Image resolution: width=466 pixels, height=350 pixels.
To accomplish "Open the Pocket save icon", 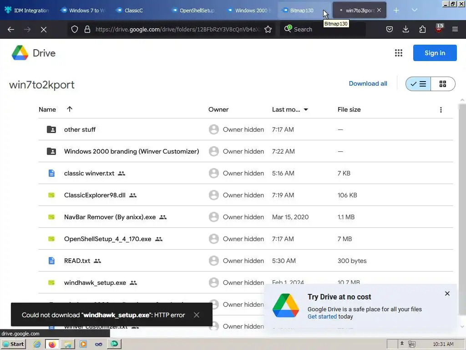I will (390, 29).
